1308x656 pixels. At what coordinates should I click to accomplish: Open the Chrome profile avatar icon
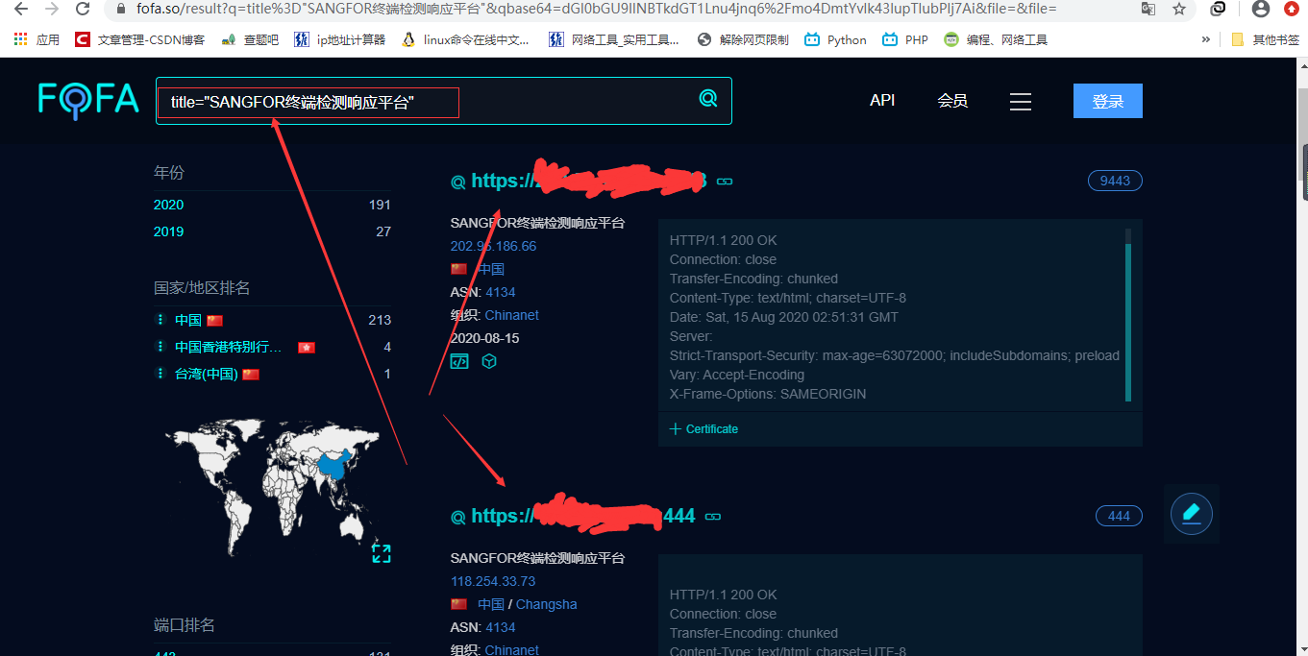tap(1262, 9)
